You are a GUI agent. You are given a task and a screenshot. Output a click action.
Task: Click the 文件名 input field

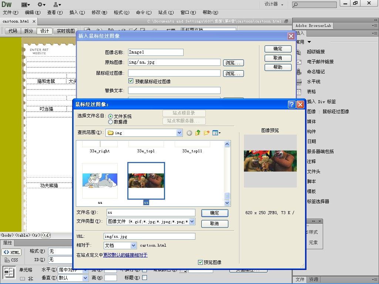point(151,213)
